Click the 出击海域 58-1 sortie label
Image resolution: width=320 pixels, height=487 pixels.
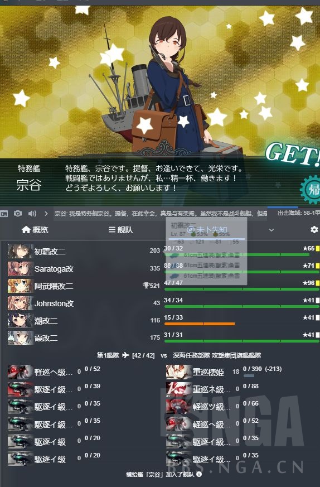pyautogui.click(x=298, y=213)
